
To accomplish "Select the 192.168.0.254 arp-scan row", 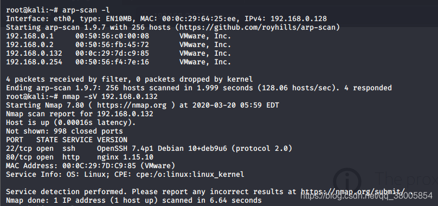I will pos(118,62).
